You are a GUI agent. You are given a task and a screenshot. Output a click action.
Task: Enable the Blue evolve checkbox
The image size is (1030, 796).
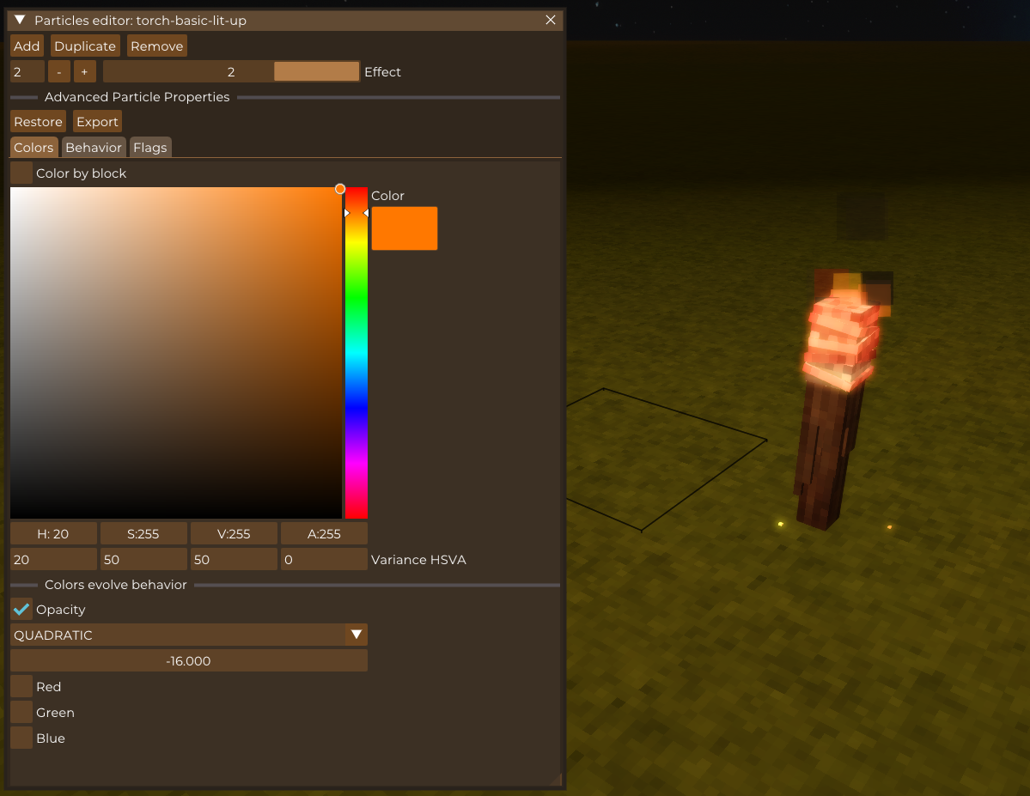(x=21, y=738)
